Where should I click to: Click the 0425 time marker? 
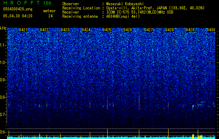[107, 30]
